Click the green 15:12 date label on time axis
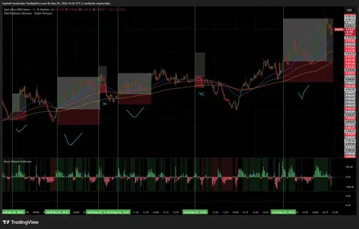 (x=283, y=212)
